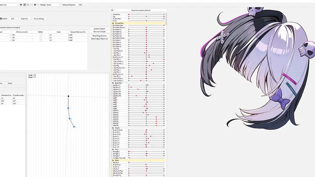This screenshot has height=177, width=315.
Task: Open Group editing... dialog
Action: click(x=39, y=18)
